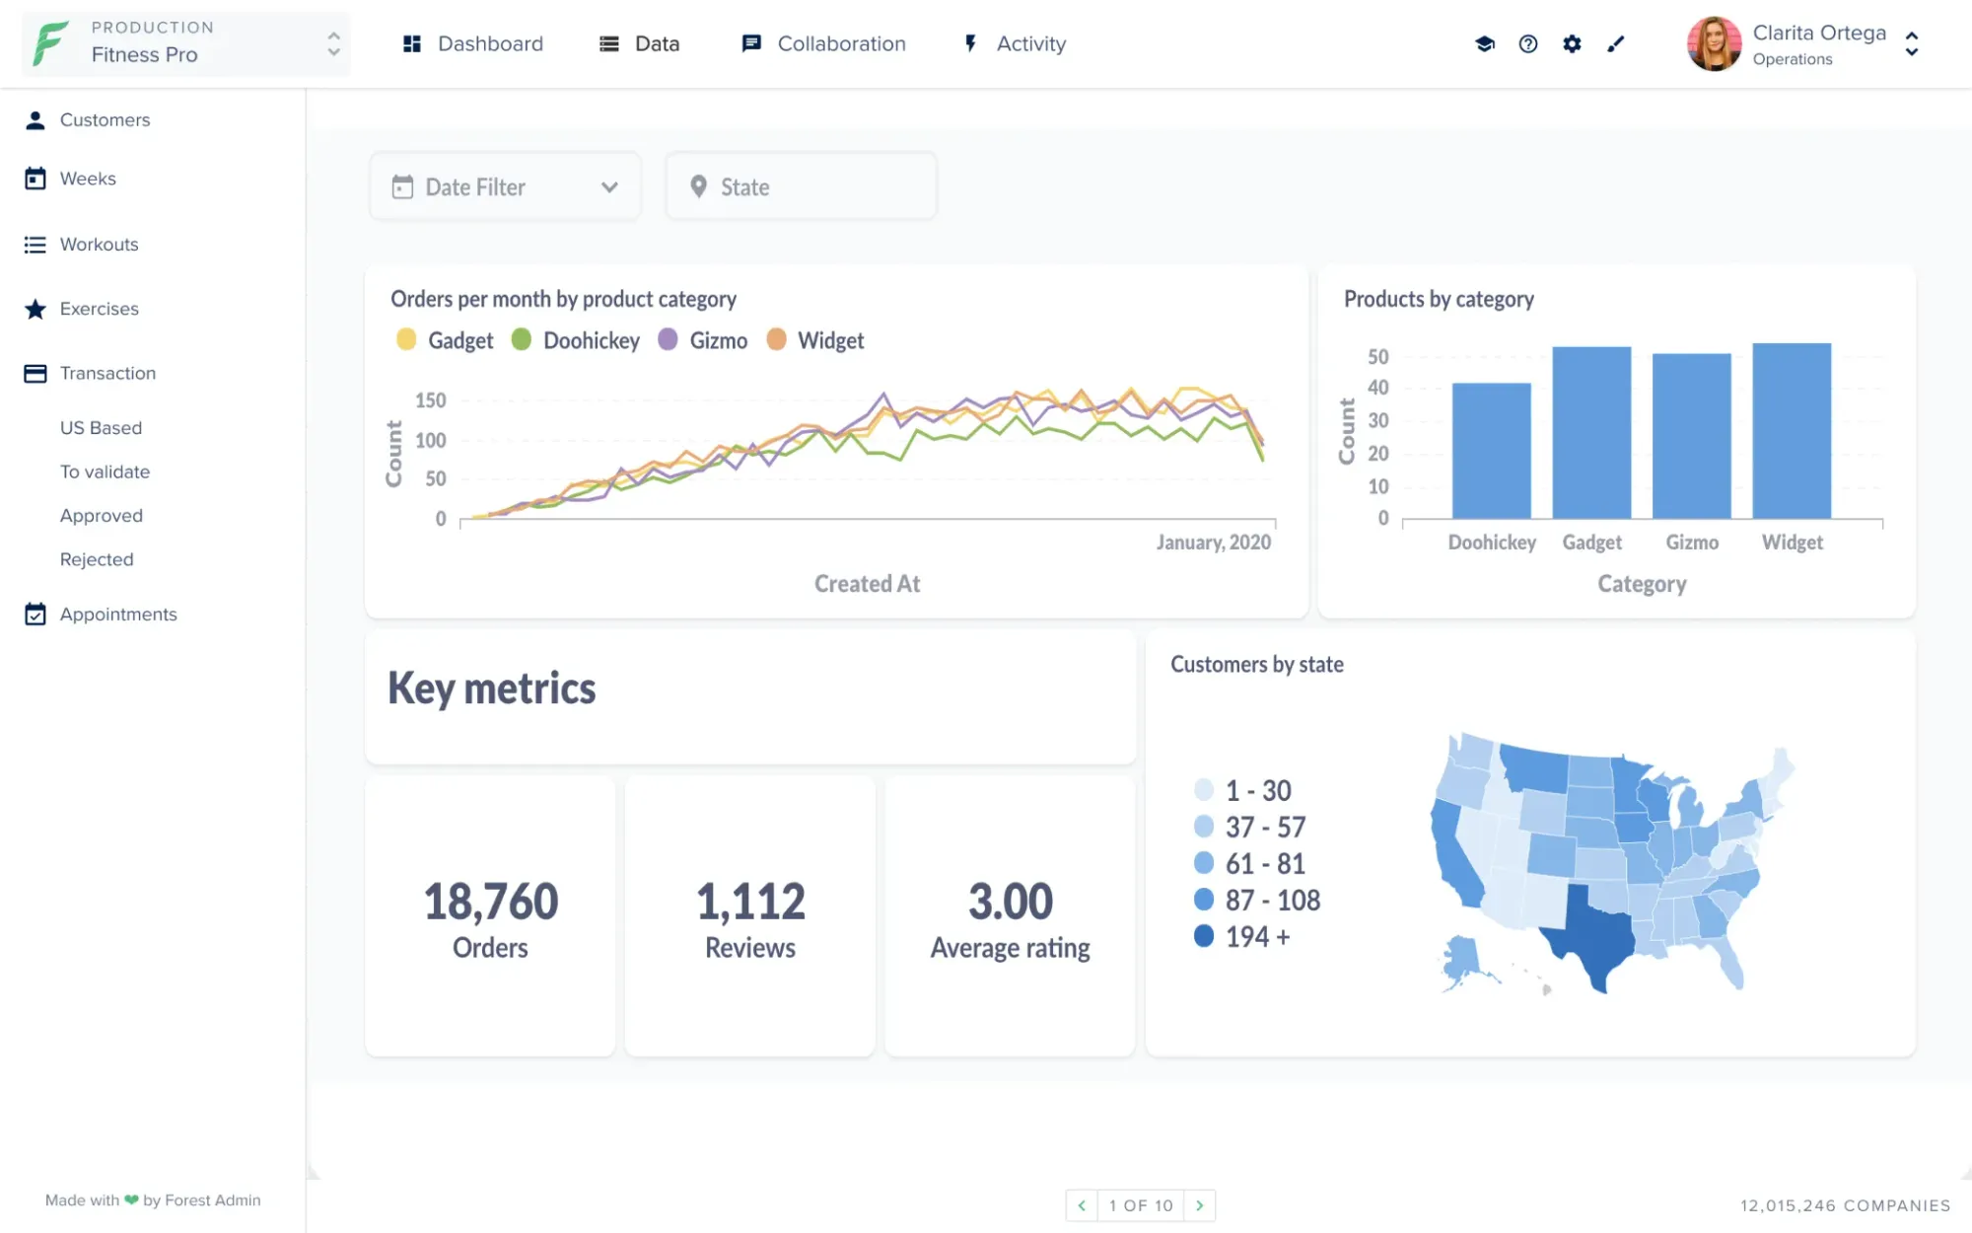Open the Date Filter dropdown

coord(505,186)
